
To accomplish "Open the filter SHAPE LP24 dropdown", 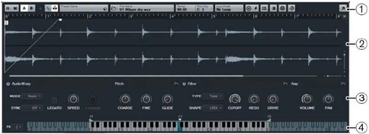I will pyautogui.click(x=213, y=108).
